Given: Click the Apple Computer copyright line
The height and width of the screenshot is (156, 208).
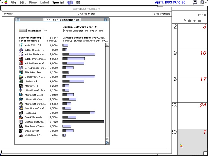Looking at the screenshot, I should (83, 31).
